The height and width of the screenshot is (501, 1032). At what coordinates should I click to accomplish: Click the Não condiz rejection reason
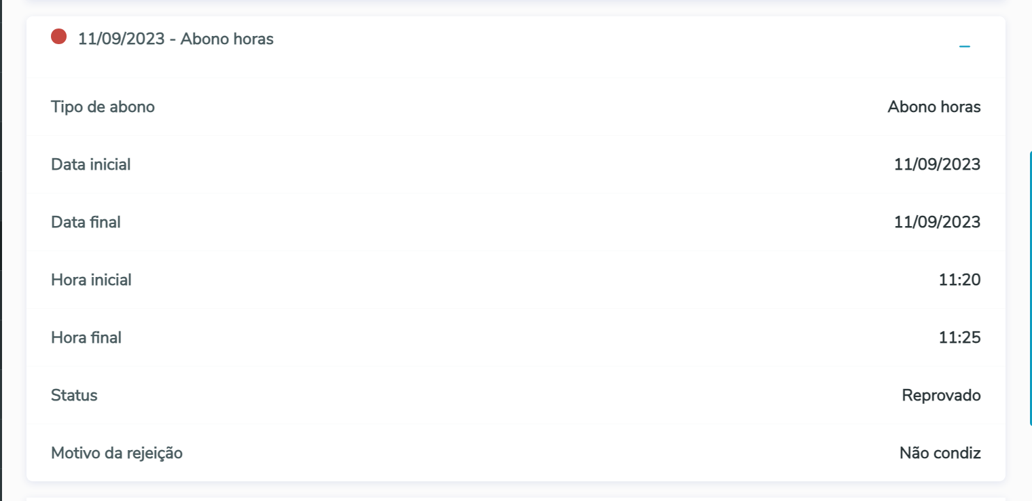point(940,453)
